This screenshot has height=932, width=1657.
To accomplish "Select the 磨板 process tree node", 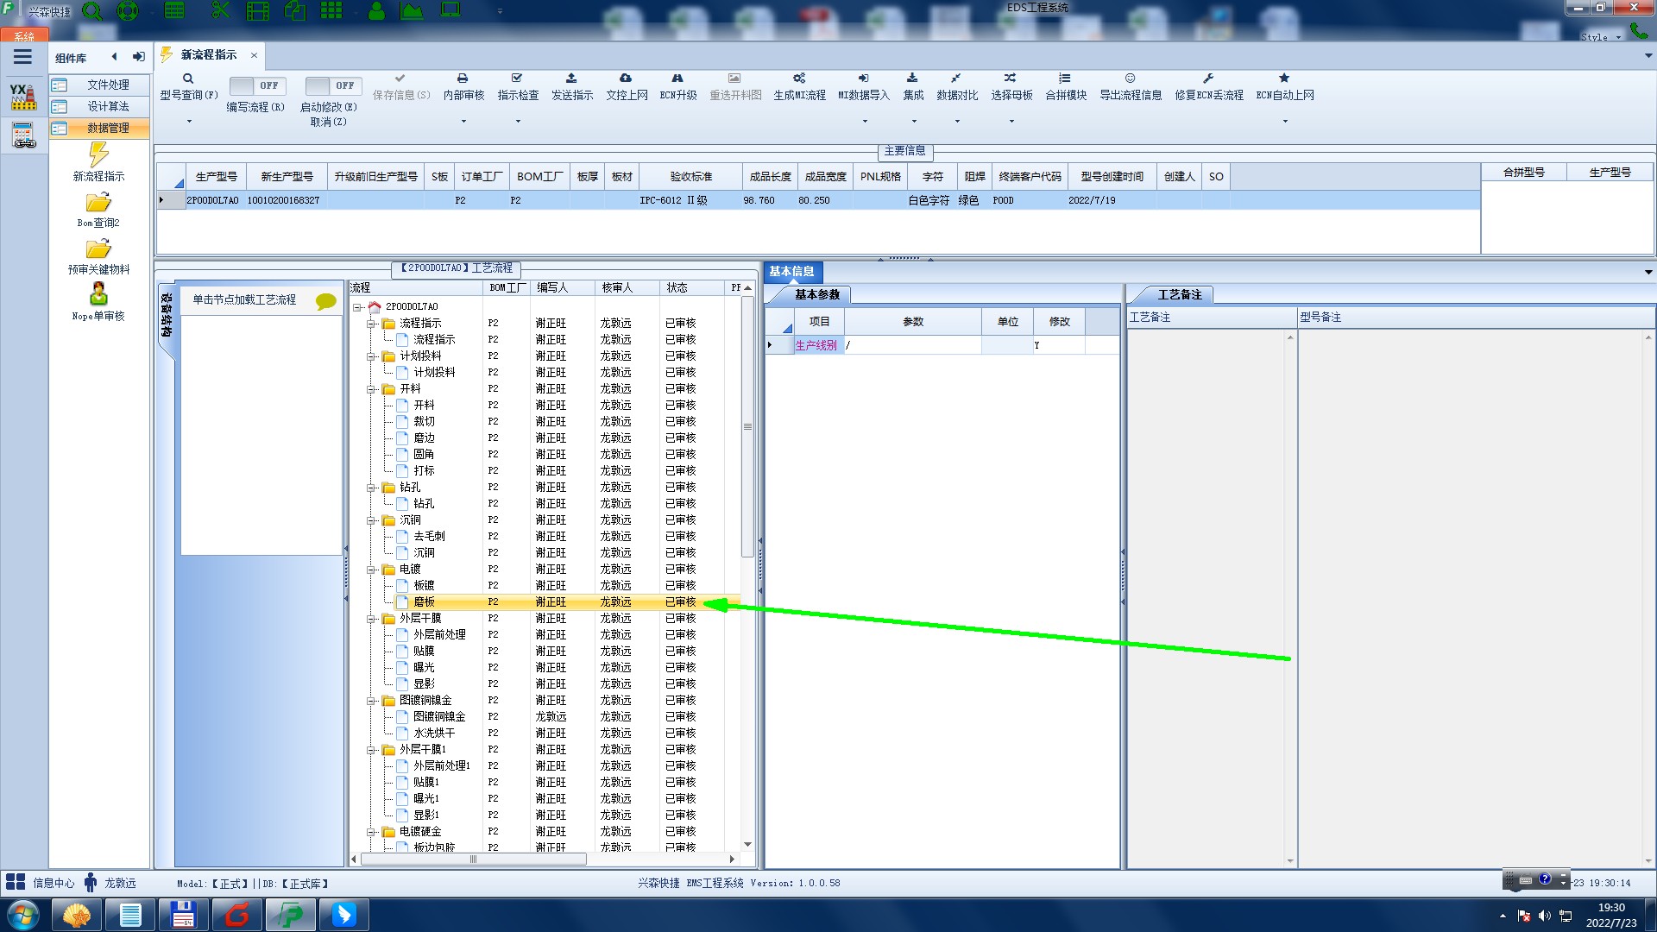I will 424,602.
